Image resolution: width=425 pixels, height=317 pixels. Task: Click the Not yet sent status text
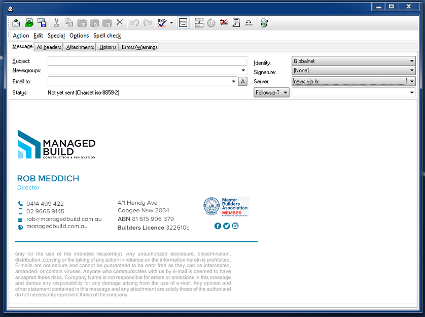(x=84, y=92)
